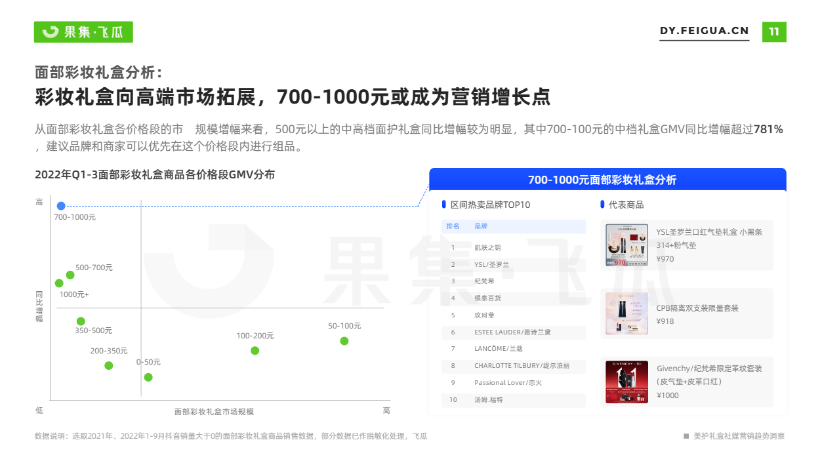Click the 同比增幅 vertical axis label
The image size is (820, 461).
pyautogui.click(x=39, y=306)
